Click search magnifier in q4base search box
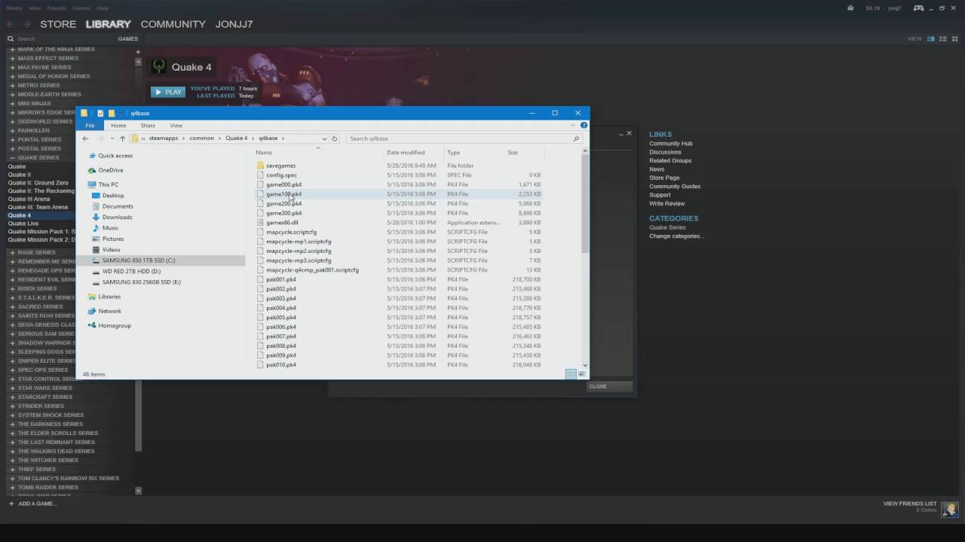Viewport: 965px width, 542px height. click(x=577, y=139)
